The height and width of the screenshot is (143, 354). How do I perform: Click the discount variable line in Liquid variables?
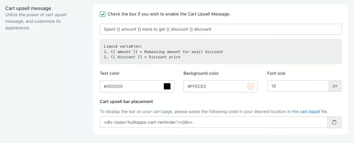pyautogui.click(x=142, y=57)
